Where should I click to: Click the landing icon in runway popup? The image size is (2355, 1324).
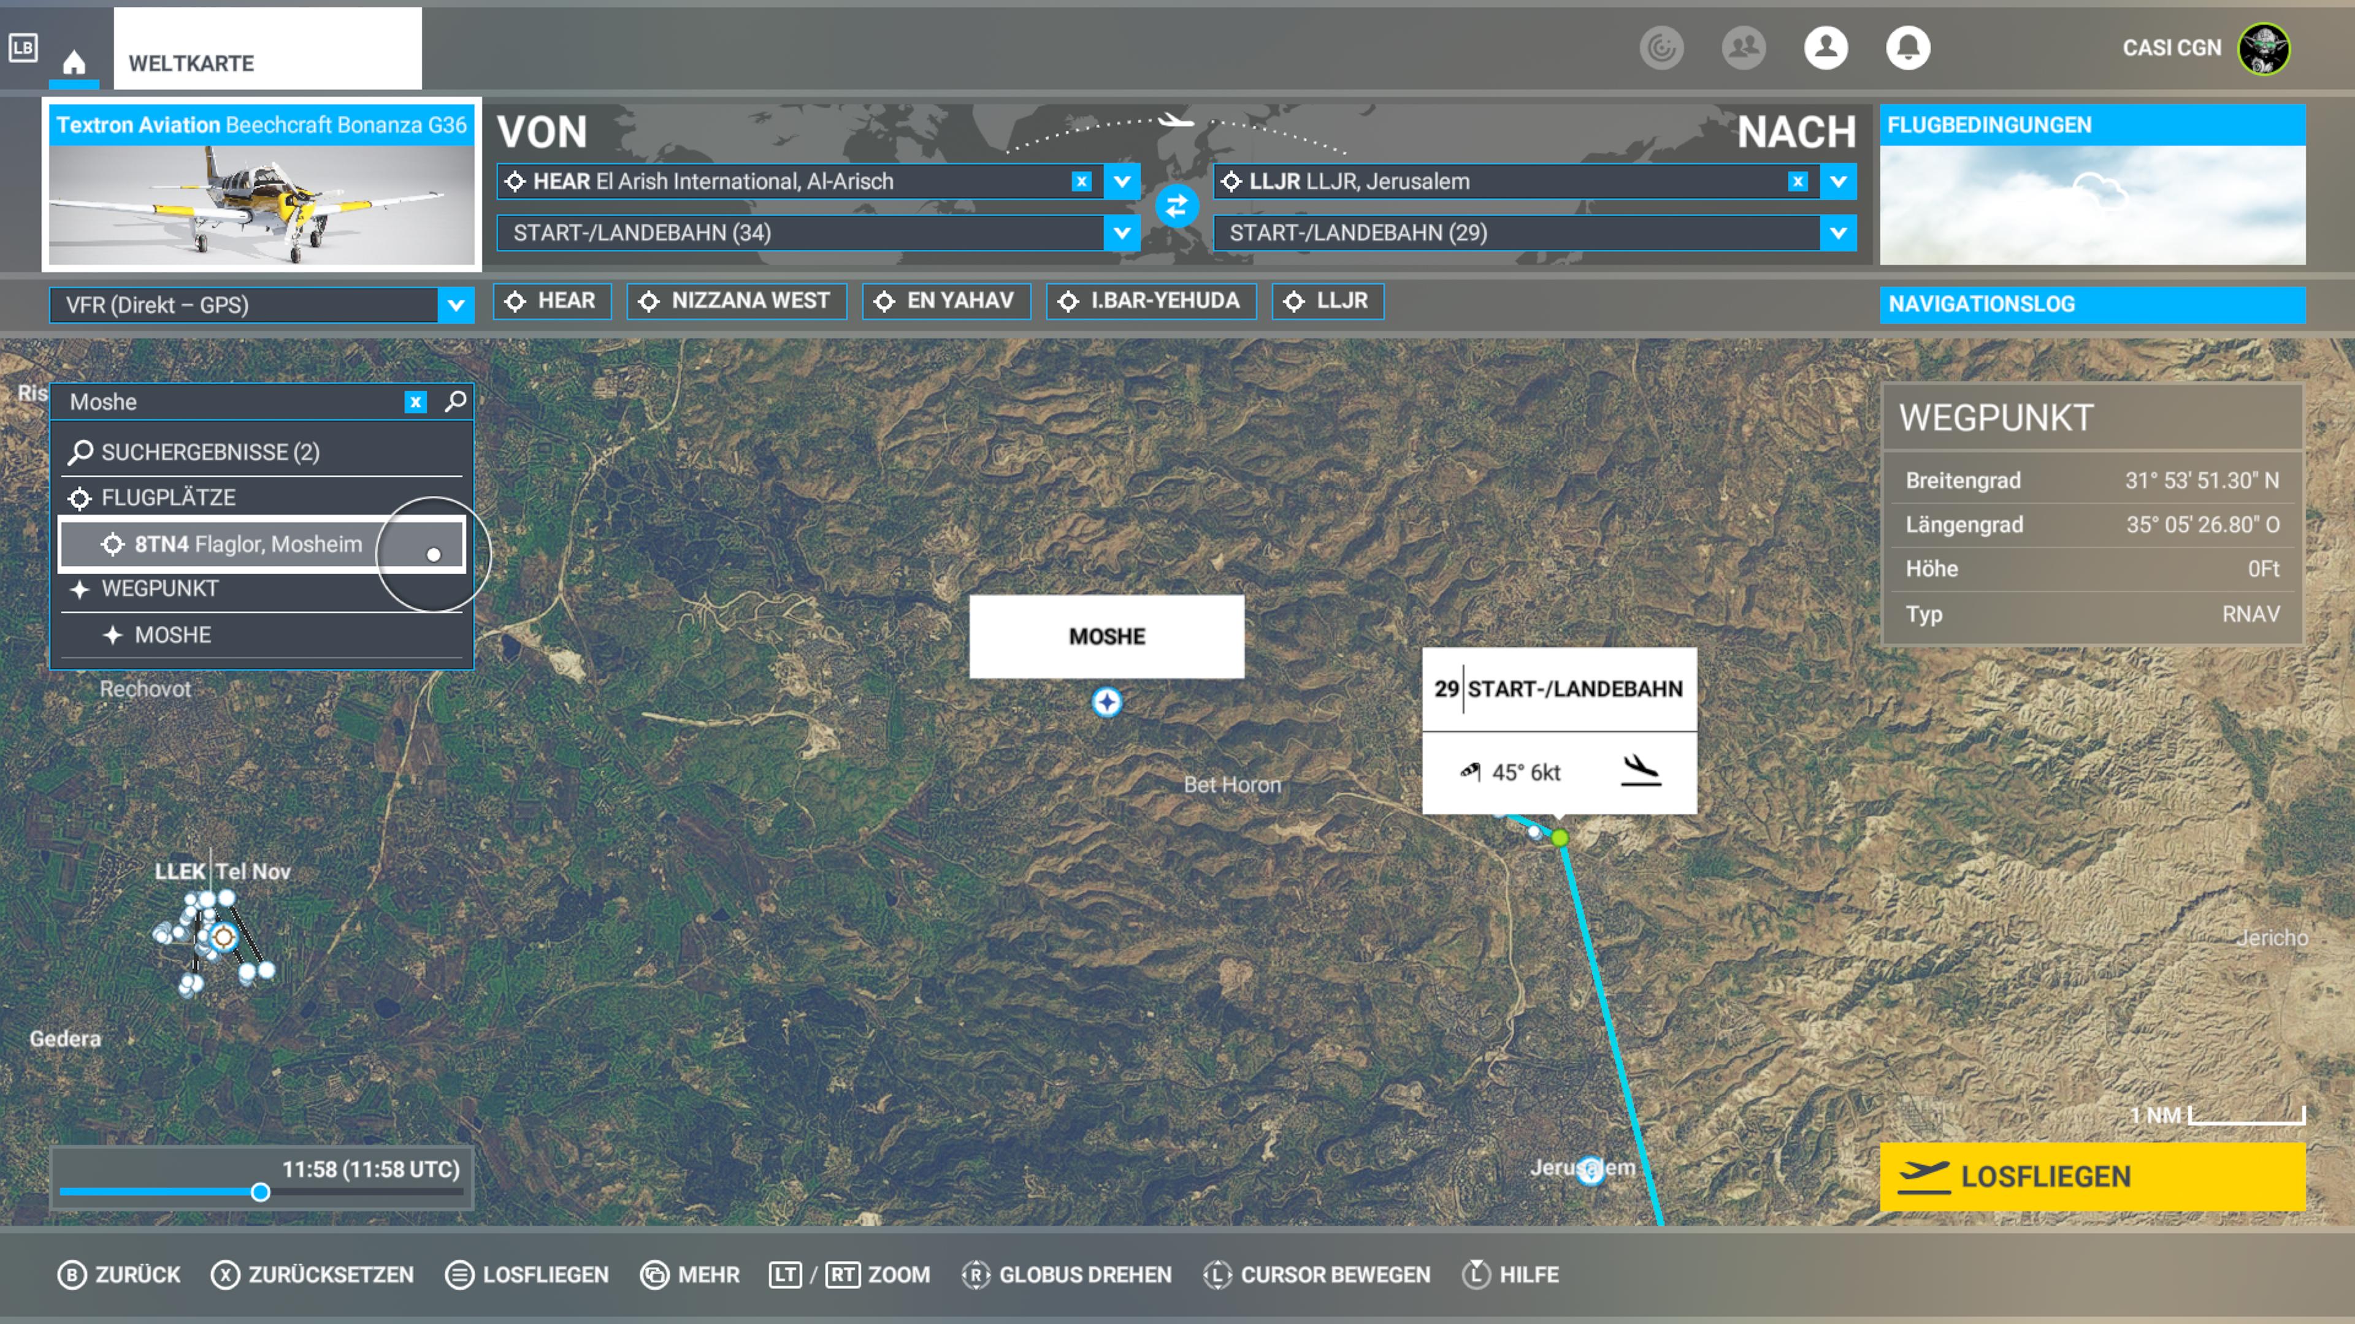1640,771
